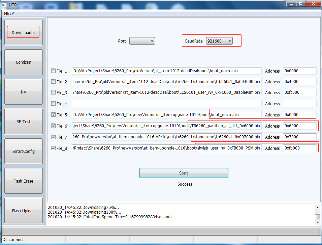322x245 pixels.
Task: Click the File_1 path field with boot_nocrc.bin
Action: pos(166,71)
